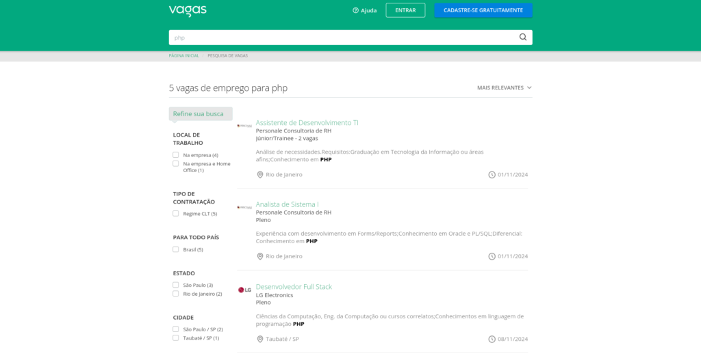Open the vagas logo homepage
Screen dimensions: 701x358
(188, 11)
